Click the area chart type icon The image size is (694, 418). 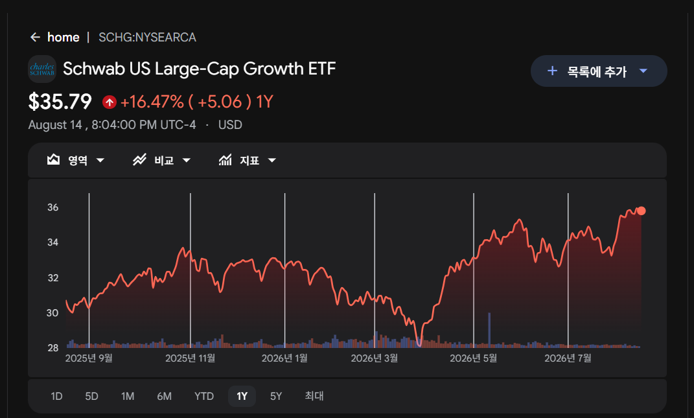pos(54,160)
